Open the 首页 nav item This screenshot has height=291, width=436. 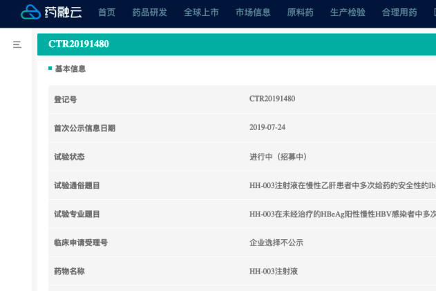[x=107, y=12]
